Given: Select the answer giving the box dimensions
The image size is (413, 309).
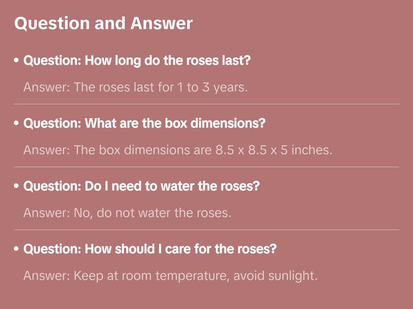Looking at the screenshot, I should pyautogui.click(x=178, y=150).
